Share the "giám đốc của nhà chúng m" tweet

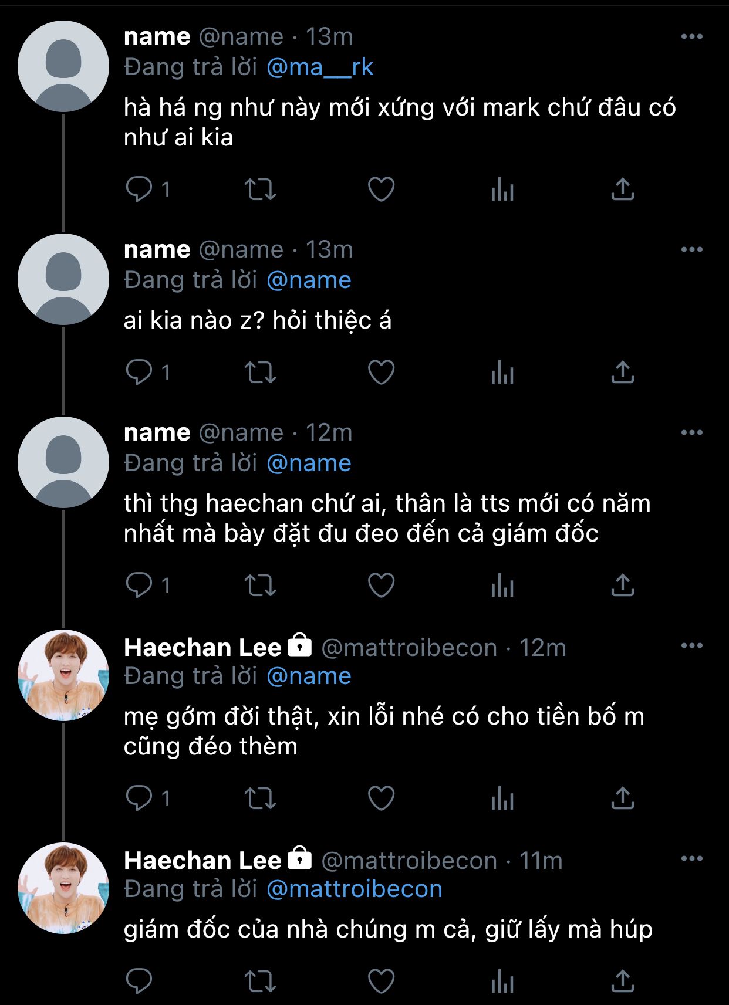click(x=622, y=981)
